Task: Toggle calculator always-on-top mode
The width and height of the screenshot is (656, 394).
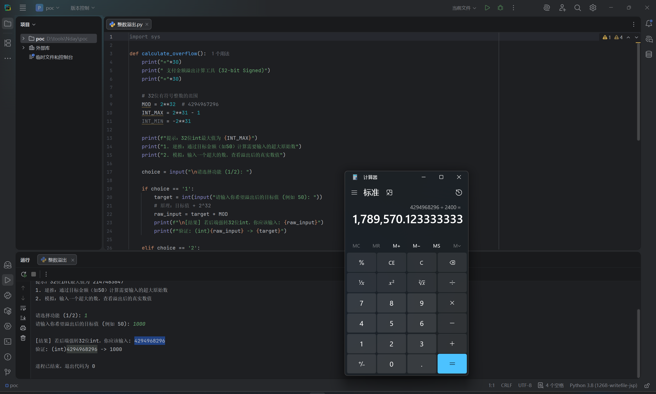Action: pos(389,193)
